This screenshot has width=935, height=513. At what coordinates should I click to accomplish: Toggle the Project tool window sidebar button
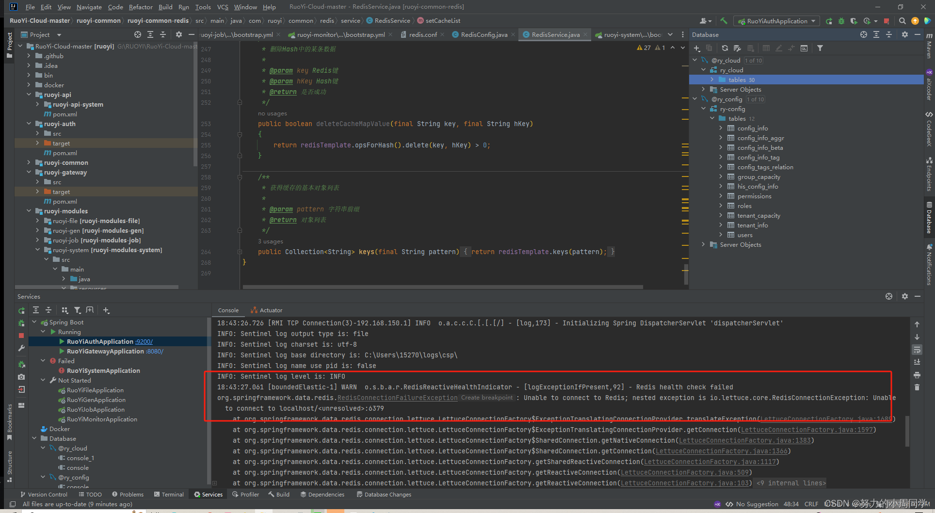tap(9, 45)
